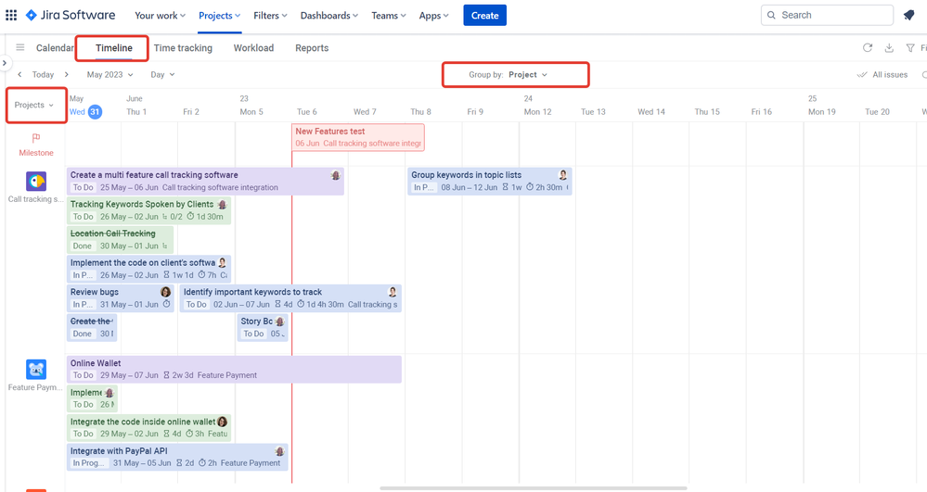Viewport: 927px width, 492px height.
Task: Open Integrate with PayPal API task
Action: (177, 457)
